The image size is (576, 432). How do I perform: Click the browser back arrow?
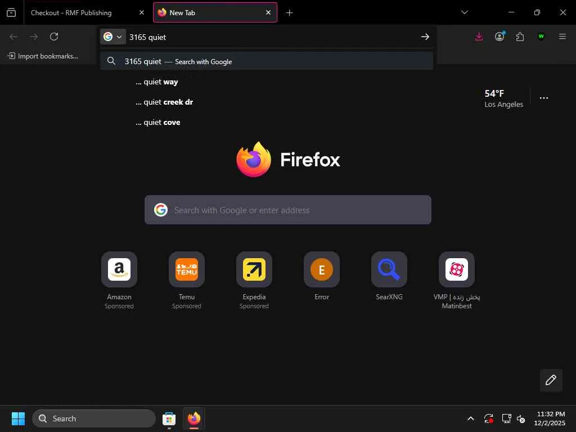click(x=13, y=37)
